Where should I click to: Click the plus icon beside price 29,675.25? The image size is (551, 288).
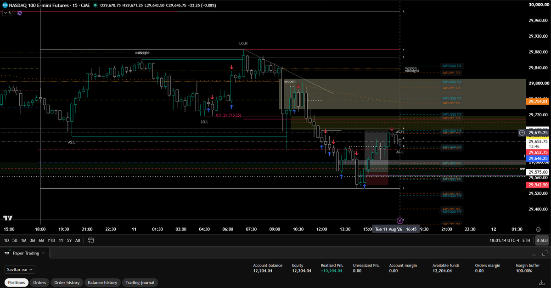point(522,133)
